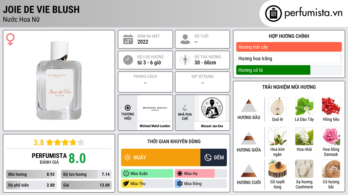
Task: Click the moon icon in the Đêm bar
Action: click(208, 157)
